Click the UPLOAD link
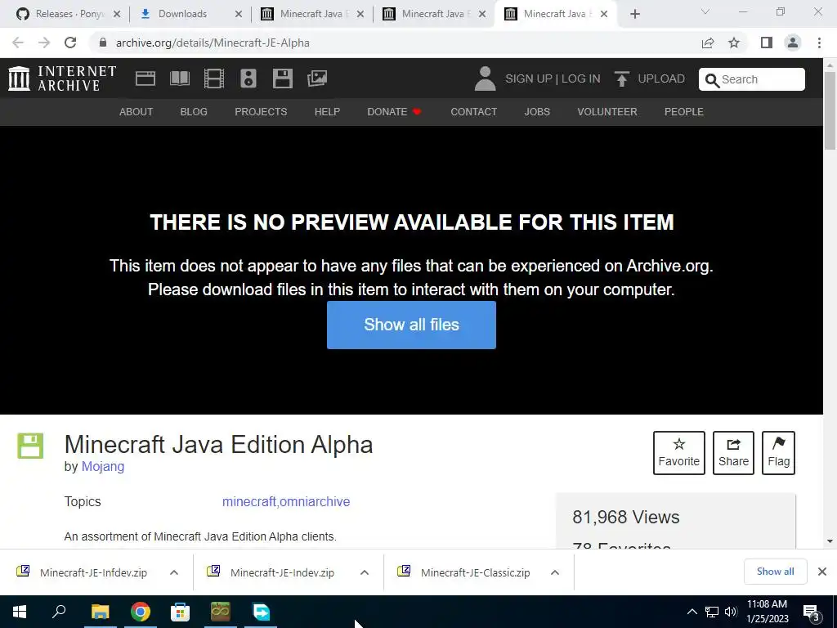The image size is (837, 628). [661, 78]
